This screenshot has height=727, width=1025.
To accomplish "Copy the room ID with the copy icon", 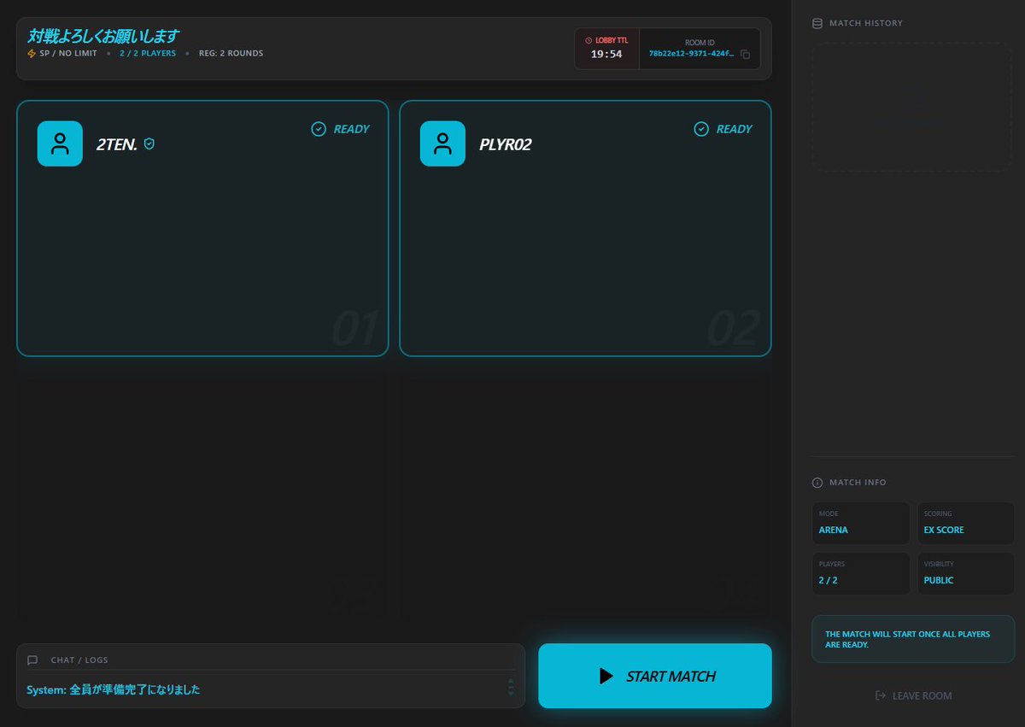I will (746, 54).
